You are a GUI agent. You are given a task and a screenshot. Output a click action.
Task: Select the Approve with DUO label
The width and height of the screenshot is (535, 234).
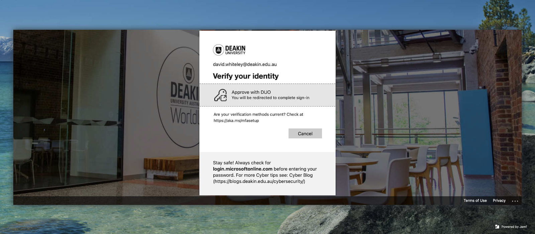(251, 92)
